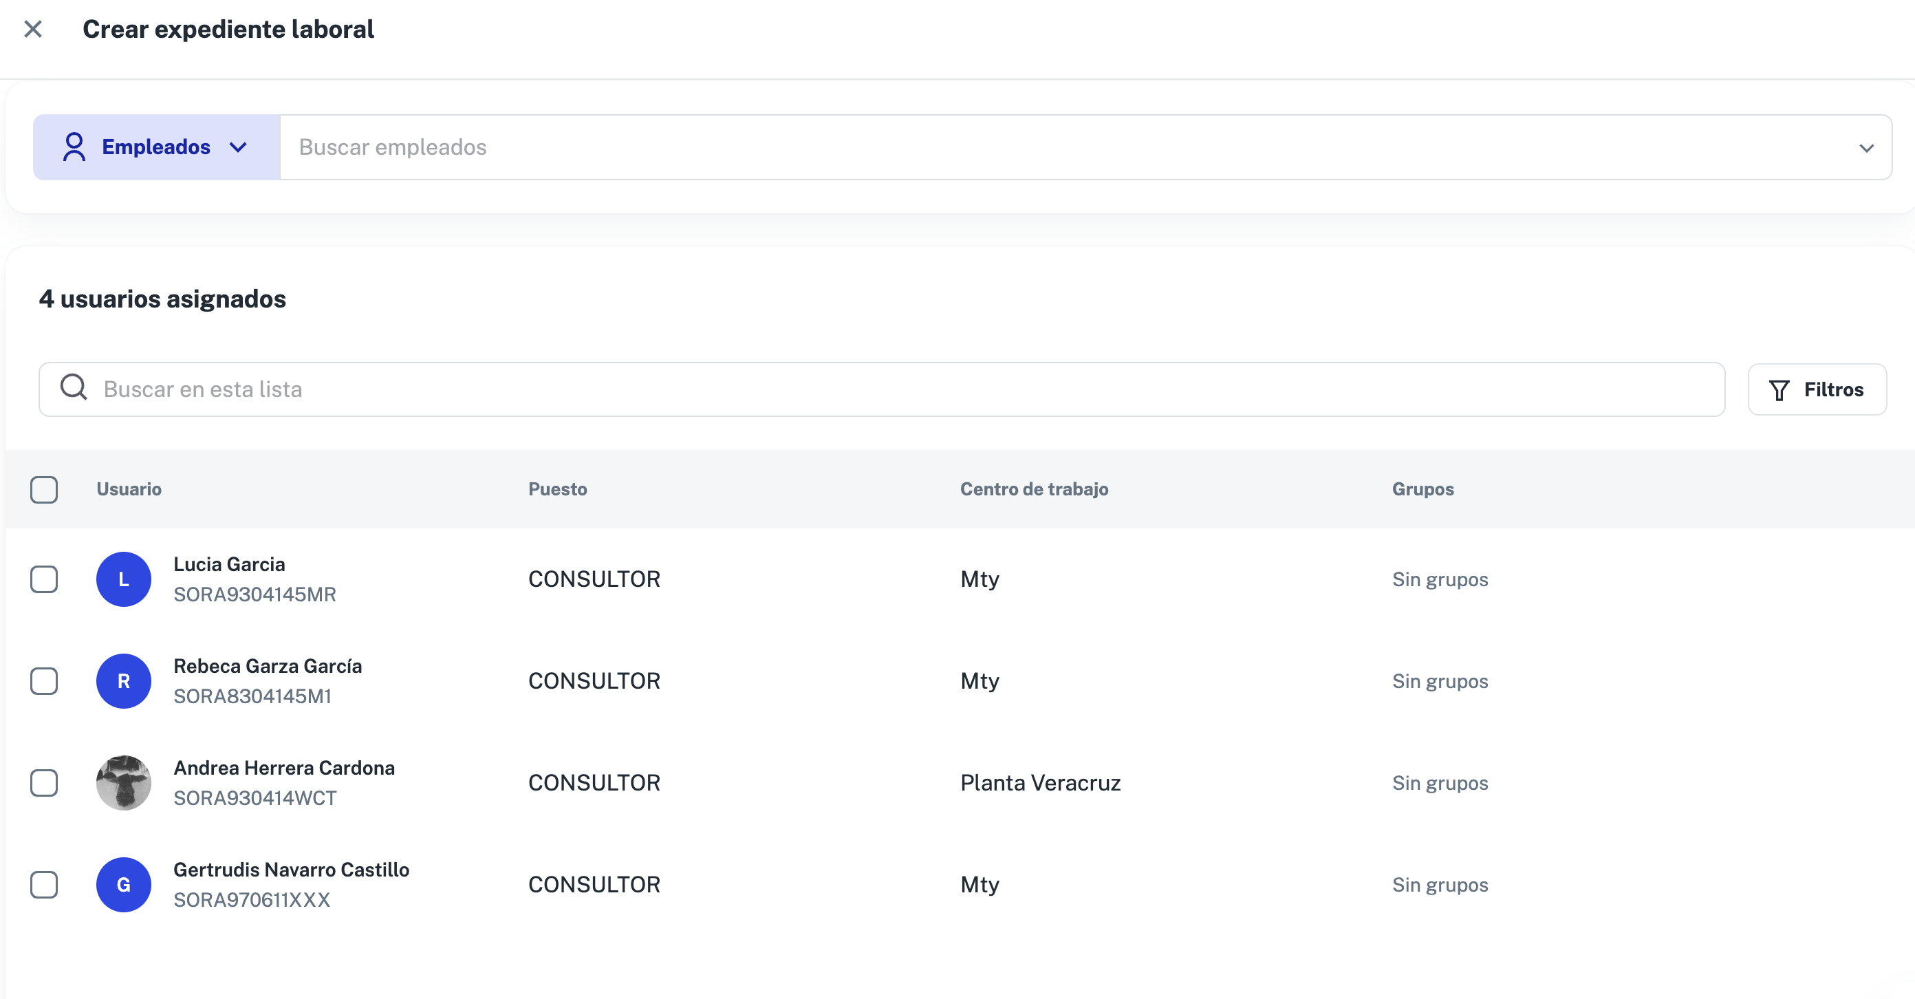Viewport: 1915px width, 999px height.
Task: Click Sin grupos in Lucia Garcia's row
Action: pyautogui.click(x=1440, y=580)
